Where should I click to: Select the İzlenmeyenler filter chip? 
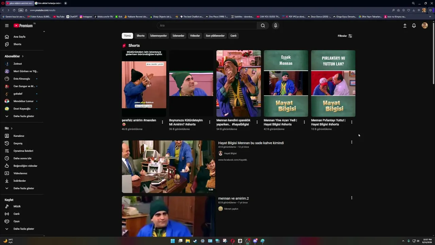(159, 36)
